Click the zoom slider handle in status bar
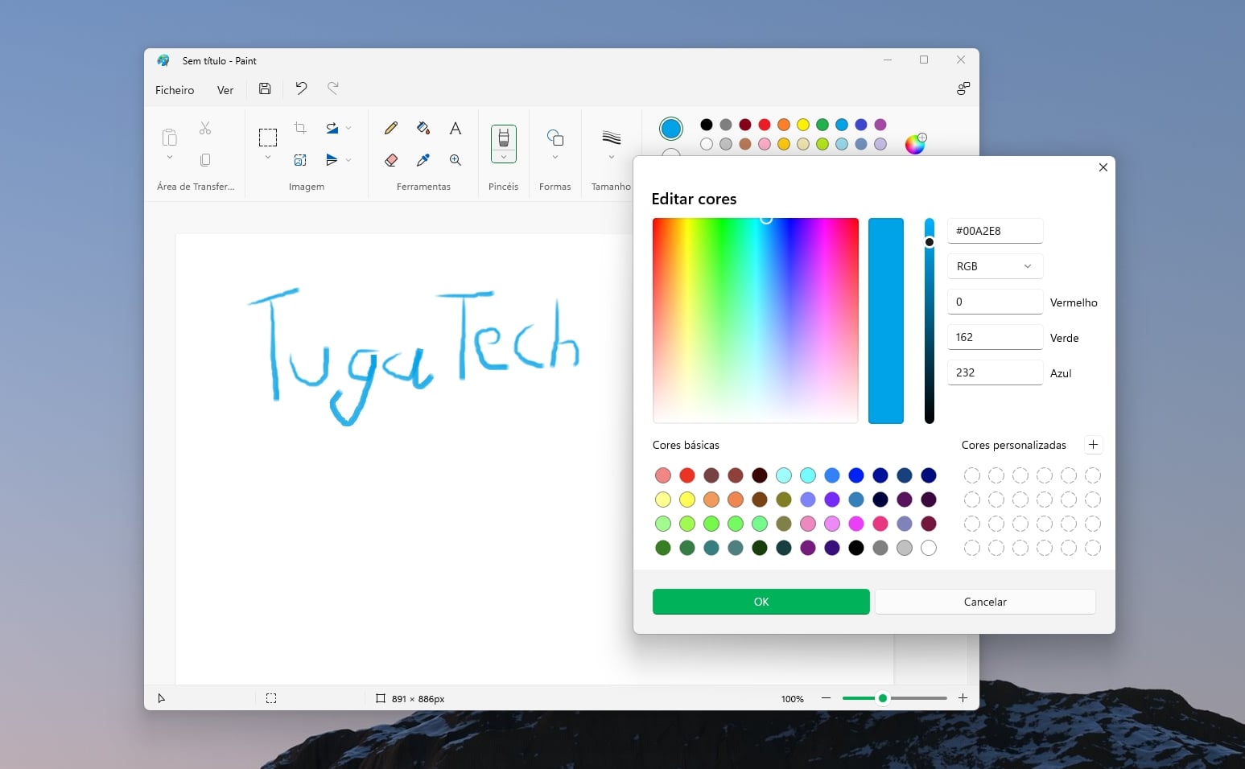Viewport: 1245px width, 769px height. [883, 698]
